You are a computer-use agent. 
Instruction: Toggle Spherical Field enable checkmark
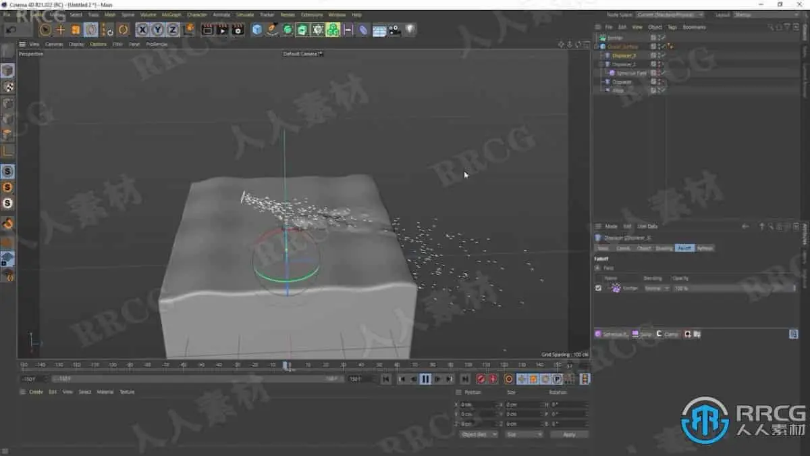click(663, 73)
